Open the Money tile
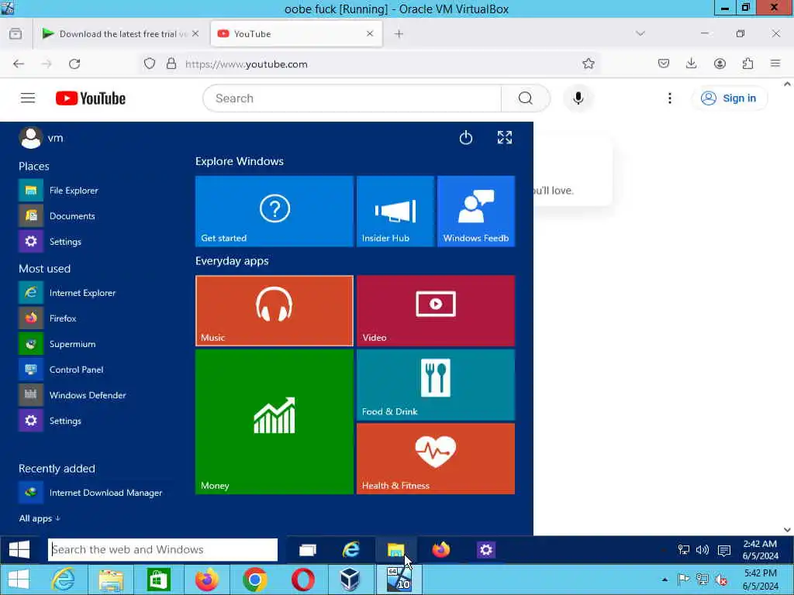Viewport: 794px width, 595px height. pyautogui.click(x=274, y=421)
